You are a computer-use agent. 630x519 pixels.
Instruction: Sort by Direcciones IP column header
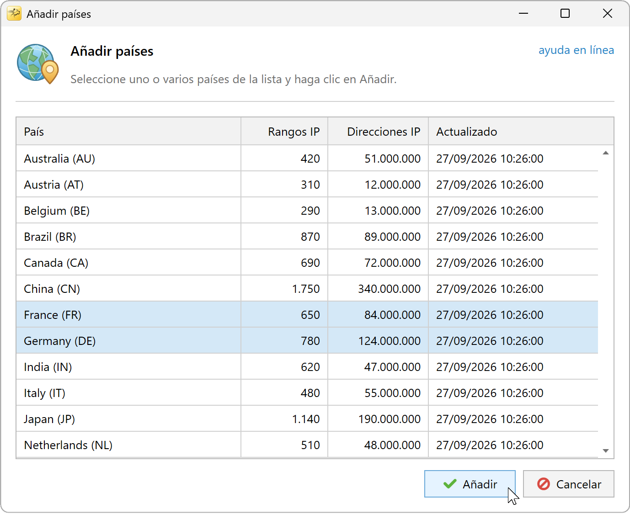378,132
